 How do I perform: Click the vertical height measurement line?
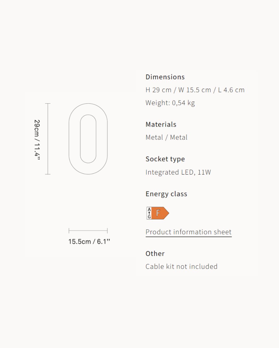(48, 139)
